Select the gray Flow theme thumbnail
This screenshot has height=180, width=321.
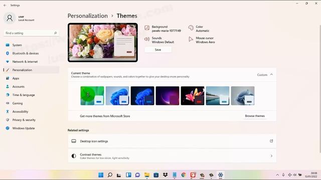pos(243,95)
